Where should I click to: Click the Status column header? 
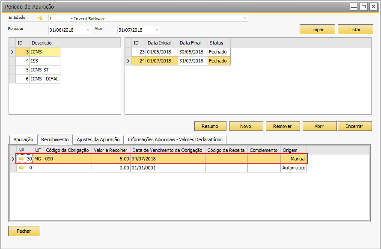[x=219, y=43]
